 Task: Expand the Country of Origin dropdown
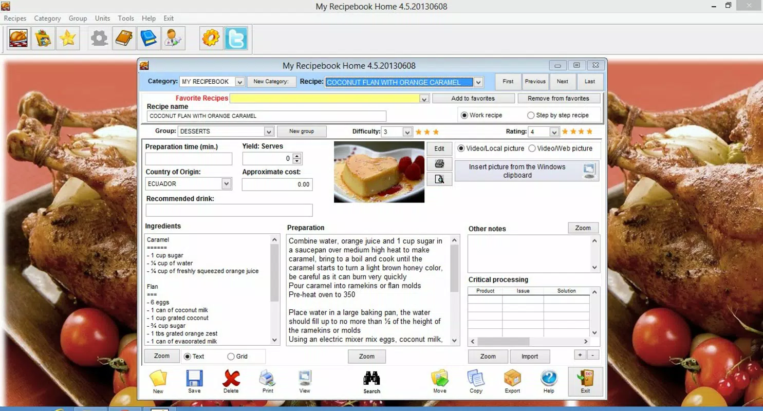(226, 183)
